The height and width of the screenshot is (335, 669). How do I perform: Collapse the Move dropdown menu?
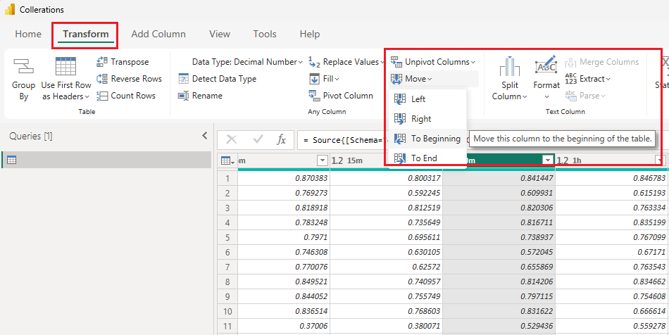pyautogui.click(x=411, y=79)
